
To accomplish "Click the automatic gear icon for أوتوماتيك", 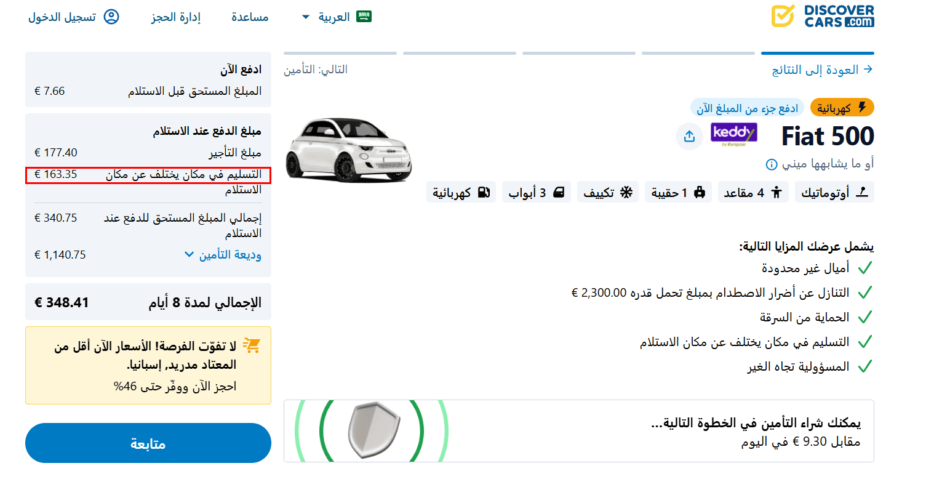I will point(862,192).
